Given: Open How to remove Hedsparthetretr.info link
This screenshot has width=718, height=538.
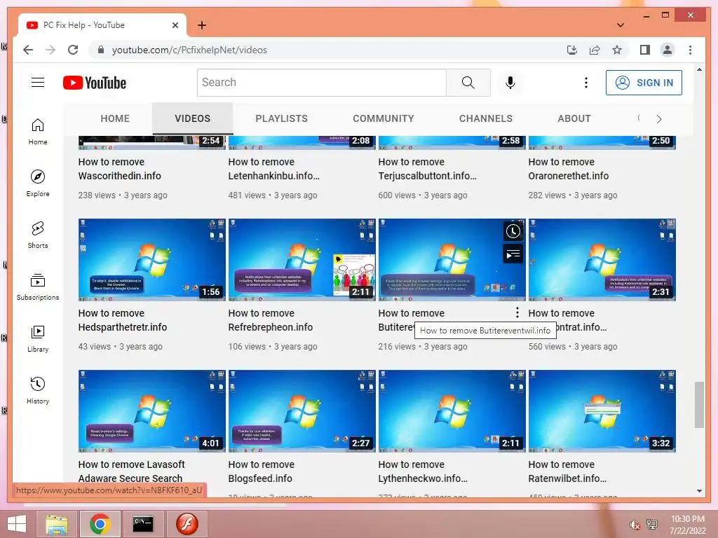Looking at the screenshot, I should [122, 320].
